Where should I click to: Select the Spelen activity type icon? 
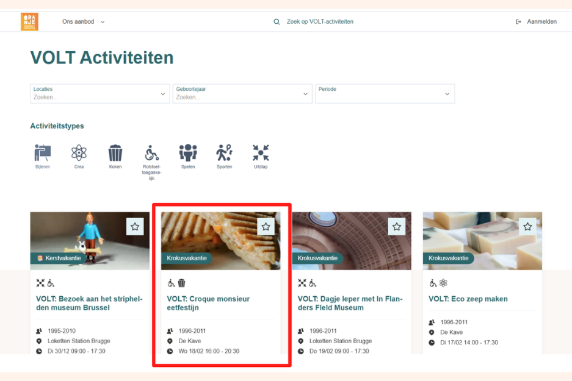coord(188,153)
